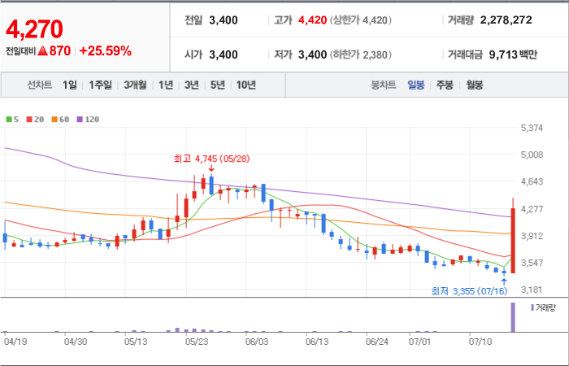
Task: Click the 봉차트 label
Action: click(x=383, y=85)
